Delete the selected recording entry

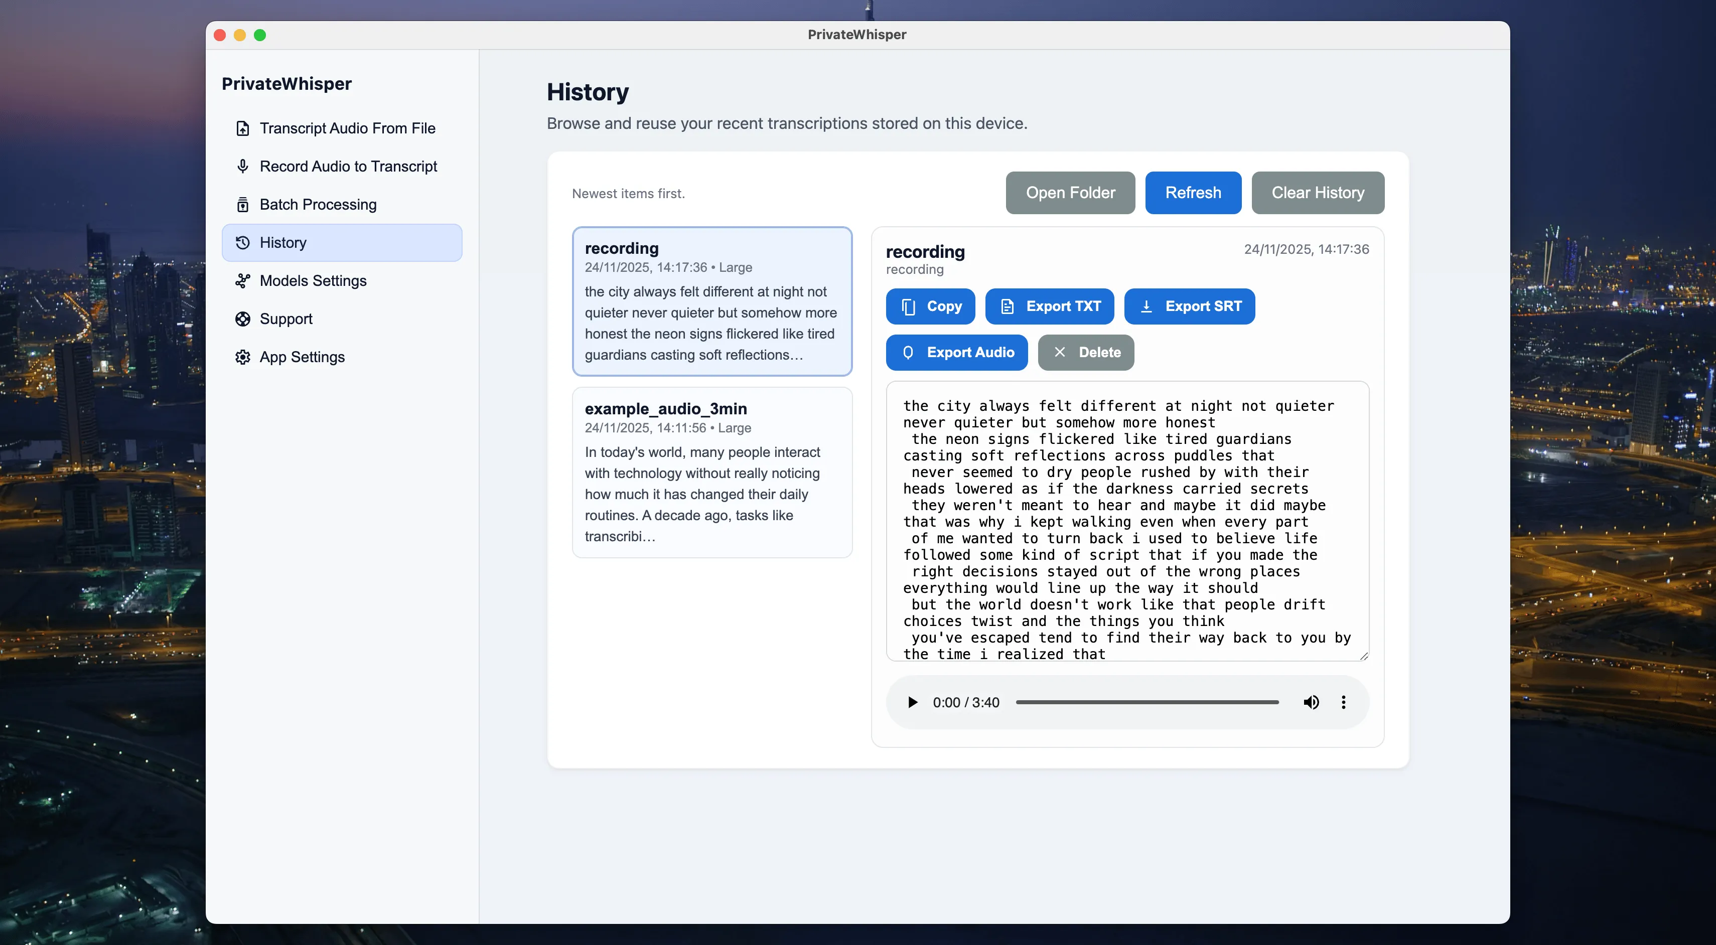pyautogui.click(x=1085, y=352)
